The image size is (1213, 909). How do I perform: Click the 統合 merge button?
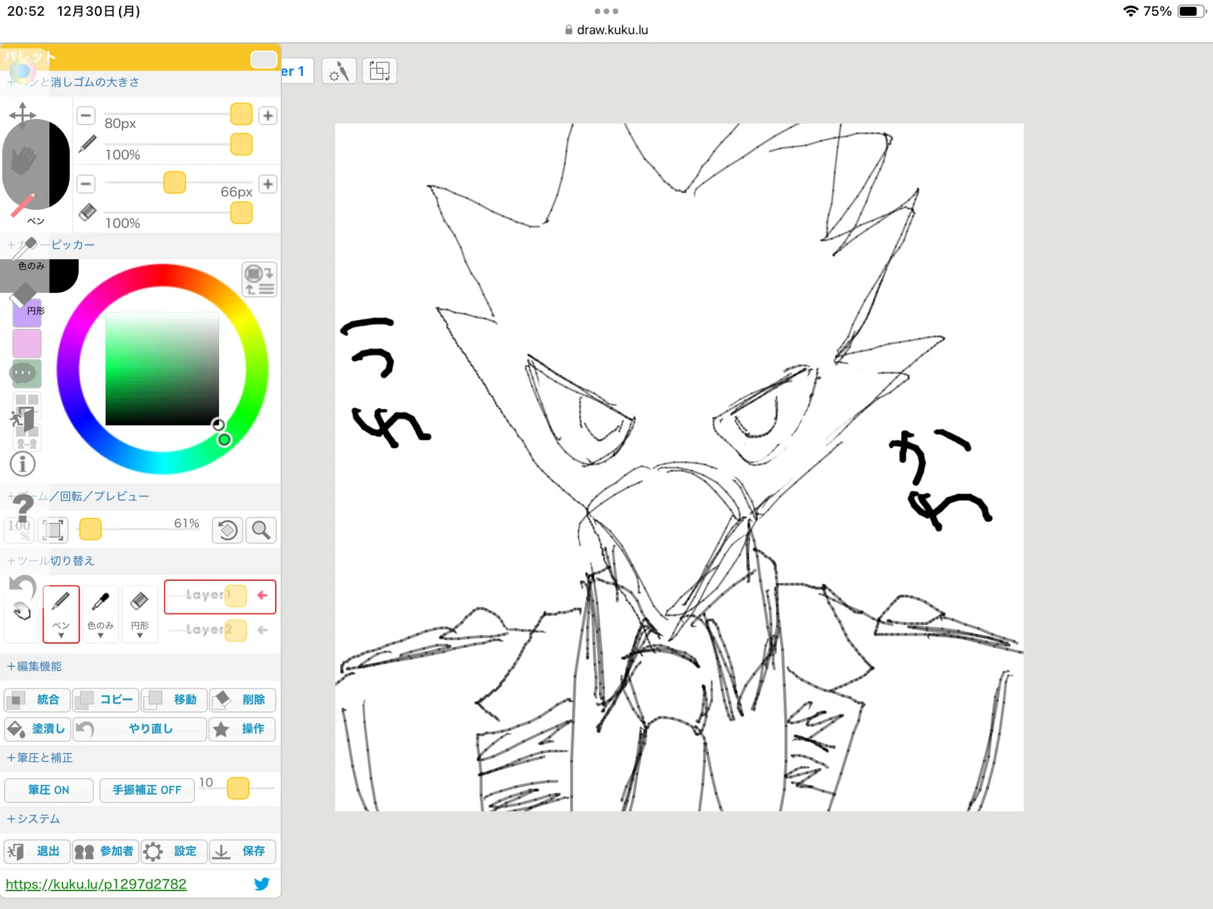click(37, 700)
